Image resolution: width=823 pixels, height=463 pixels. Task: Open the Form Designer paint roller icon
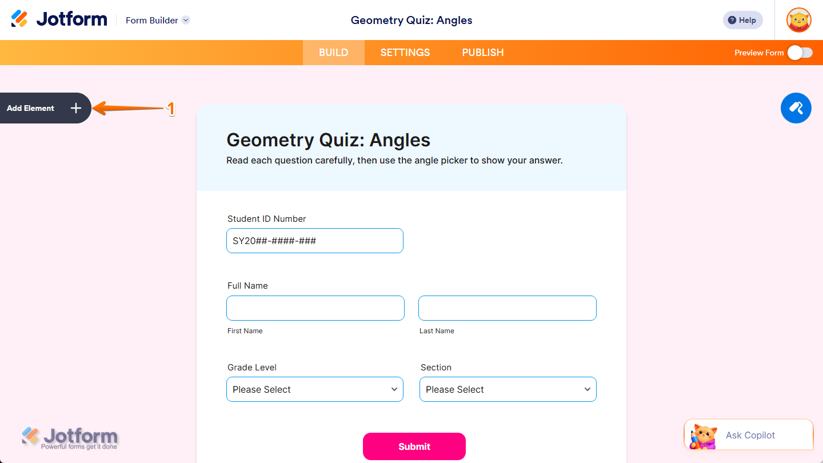click(x=796, y=108)
